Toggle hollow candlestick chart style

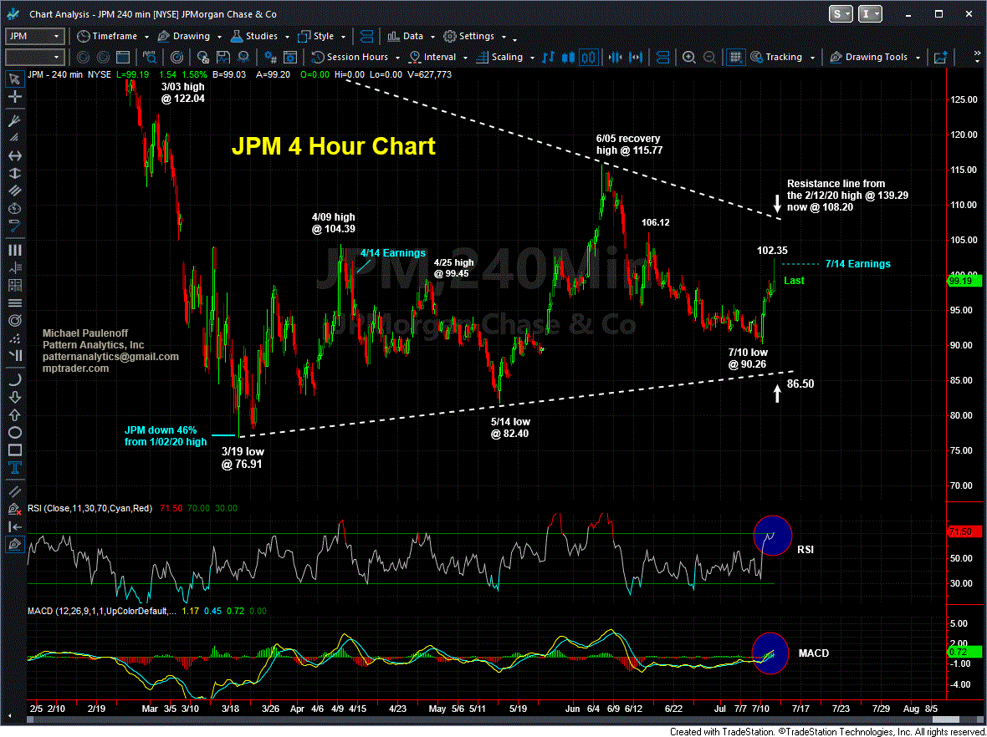[x=589, y=57]
